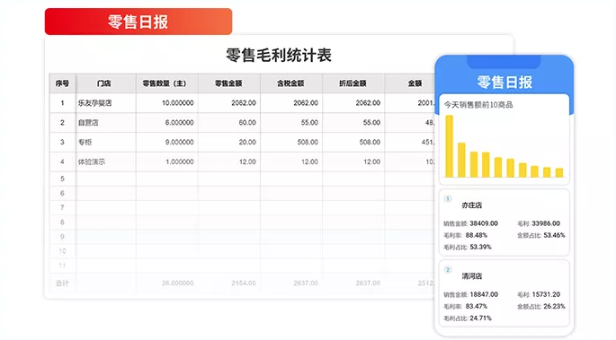The width and height of the screenshot is (616, 340).
Task: Tap the 今天销售额前10商品 chart title
Action: tap(478, 105)
